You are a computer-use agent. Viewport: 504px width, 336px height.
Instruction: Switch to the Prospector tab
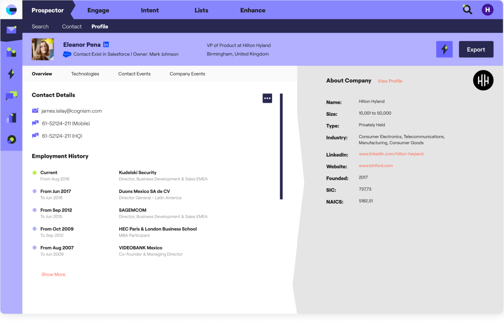pos(48,10)
